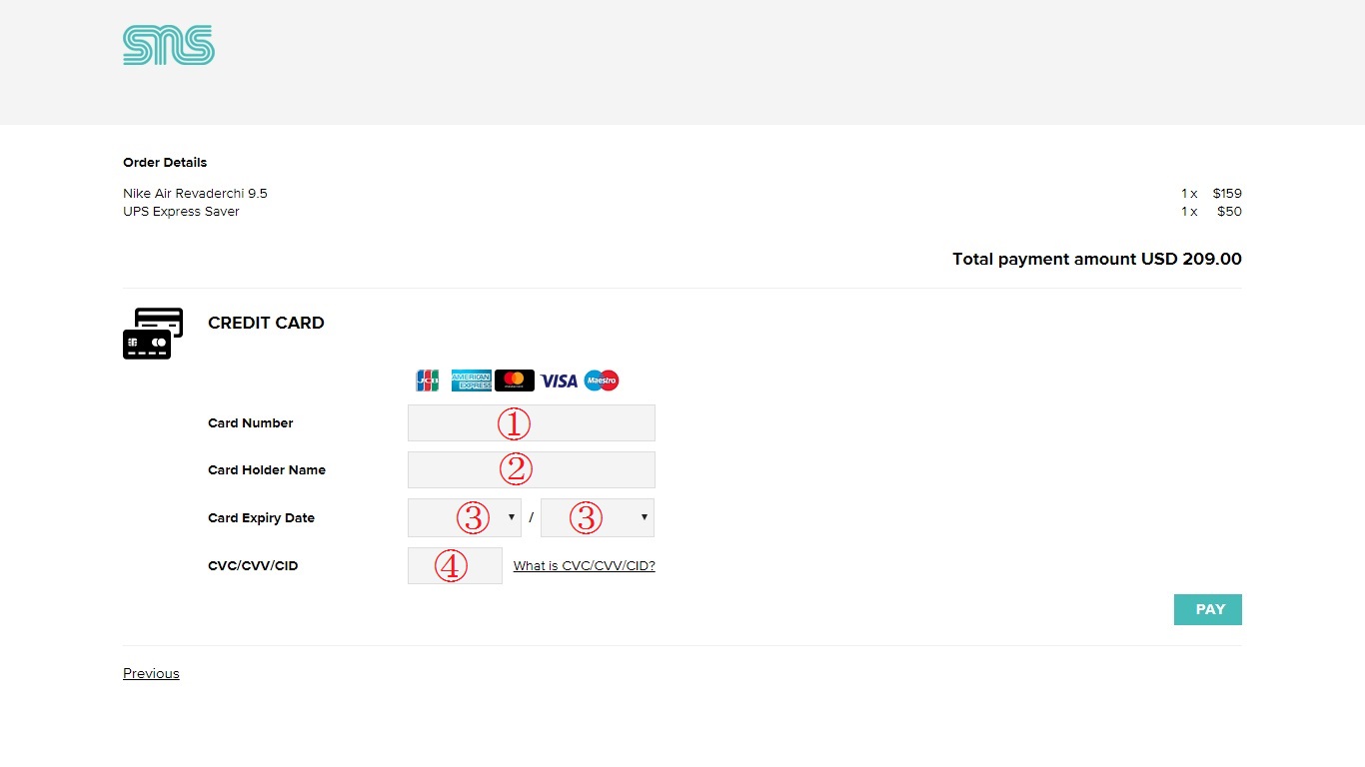Click the Nike Air Revaderchi 9.5 order line
This screenshot has height=767, width=1365.
(195, 194)
